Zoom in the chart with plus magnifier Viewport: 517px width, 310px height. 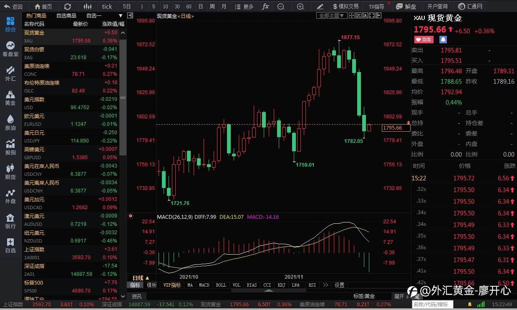[300, 6]
